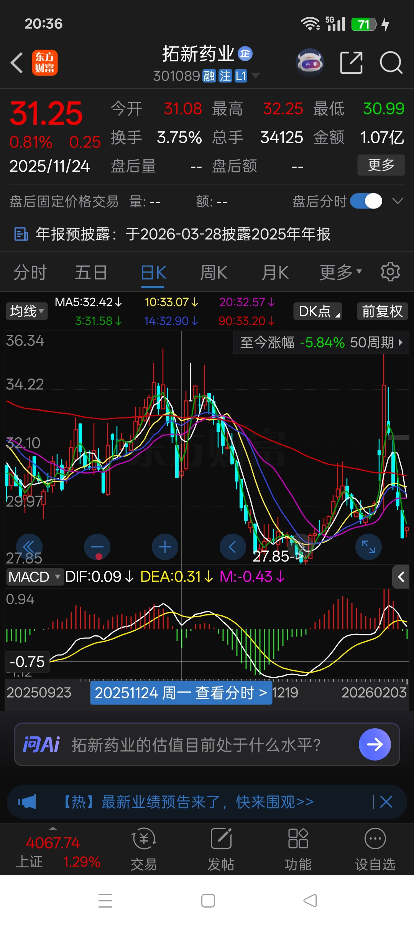
Task: Open the MACD indicator dropdown
Action: tap(34, 577)
